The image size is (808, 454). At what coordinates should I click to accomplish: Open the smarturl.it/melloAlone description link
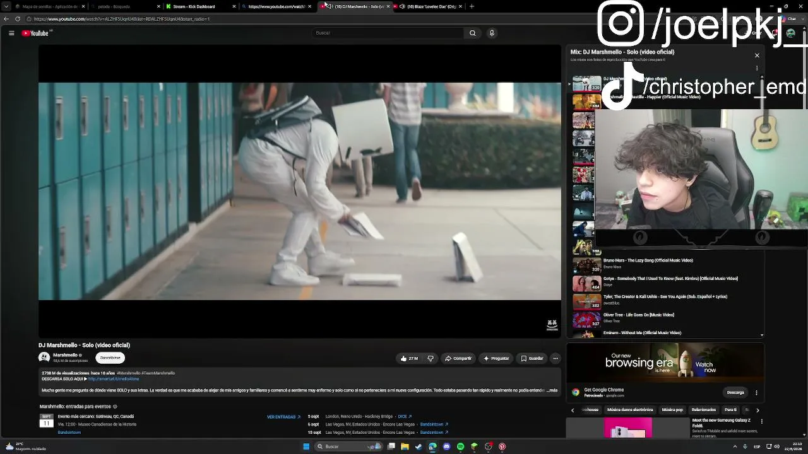click(x=114, y=379)
